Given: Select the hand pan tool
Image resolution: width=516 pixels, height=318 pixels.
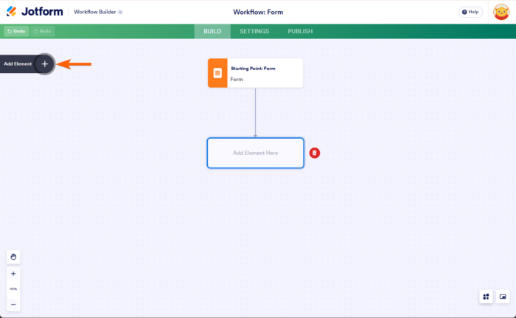Looking at the screenshot, I should [13, 257].
